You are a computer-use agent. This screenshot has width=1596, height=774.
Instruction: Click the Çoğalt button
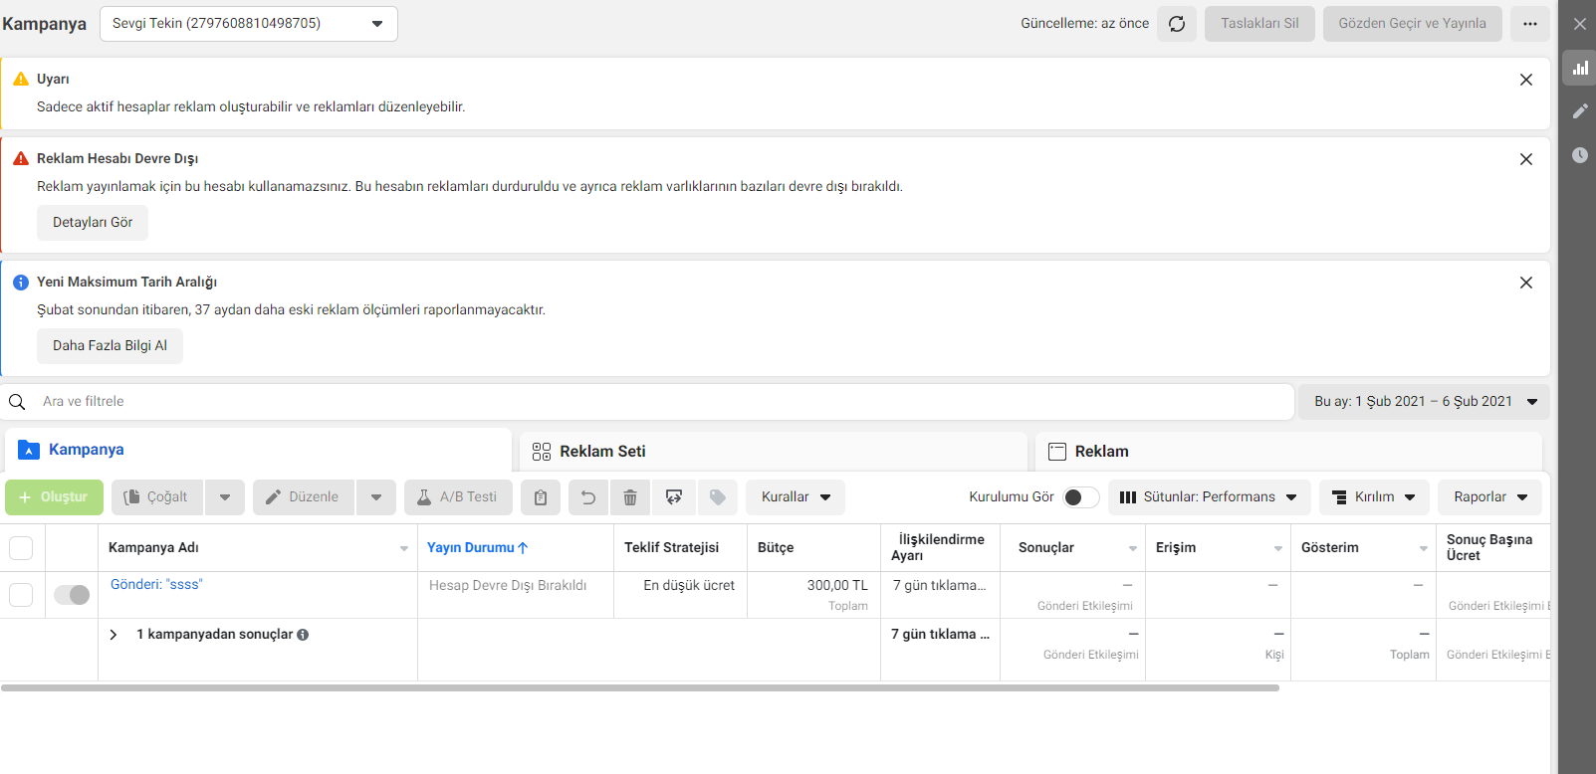coord(157,497)
